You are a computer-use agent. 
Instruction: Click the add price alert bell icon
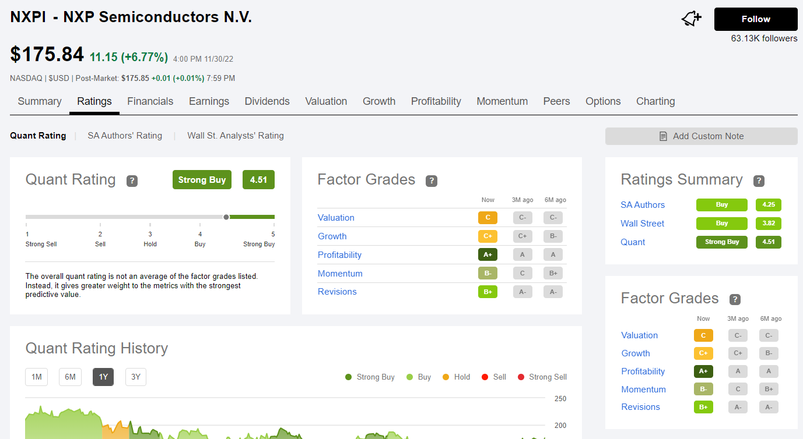coord(692,19)
